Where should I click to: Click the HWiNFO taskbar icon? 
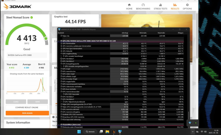click(120, 132)
